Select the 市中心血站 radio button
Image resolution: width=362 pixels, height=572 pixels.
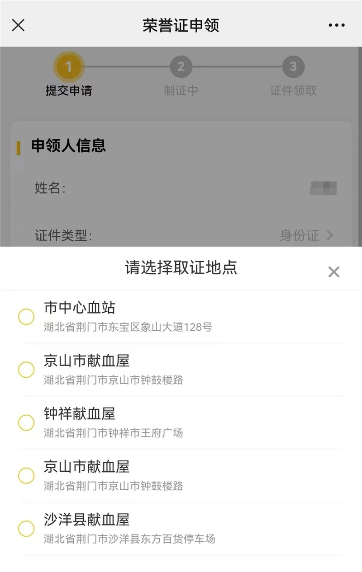(x=26, y=317)
